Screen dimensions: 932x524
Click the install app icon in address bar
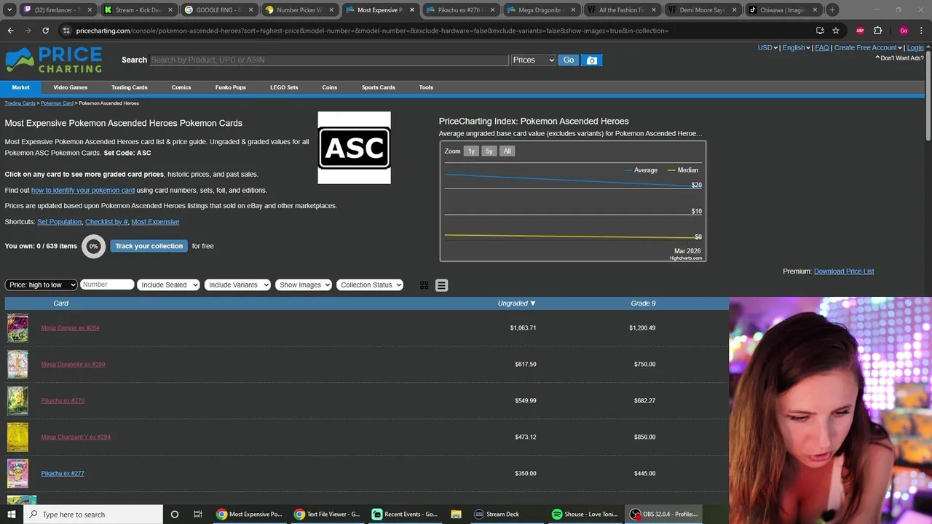820,31
